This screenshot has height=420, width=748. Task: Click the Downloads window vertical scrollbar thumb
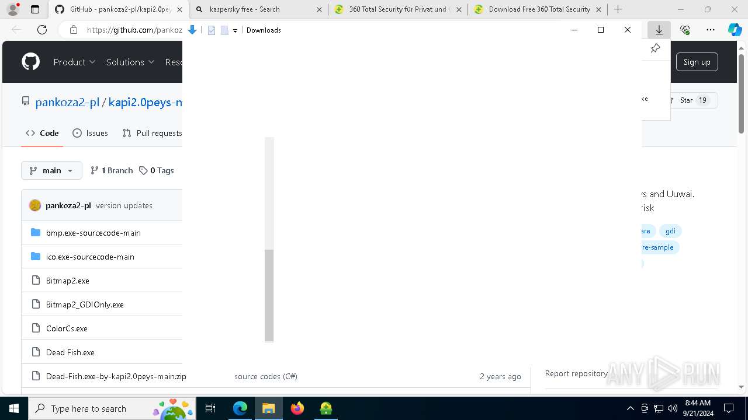[x=269, y=295]
